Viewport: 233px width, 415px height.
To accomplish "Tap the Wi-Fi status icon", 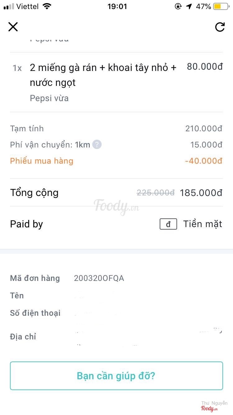I will point(47,6).
